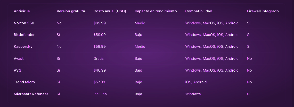Click the Costo anual (USD) header
The height and width of the screenshot is (107, 294).
coord(110,11)
